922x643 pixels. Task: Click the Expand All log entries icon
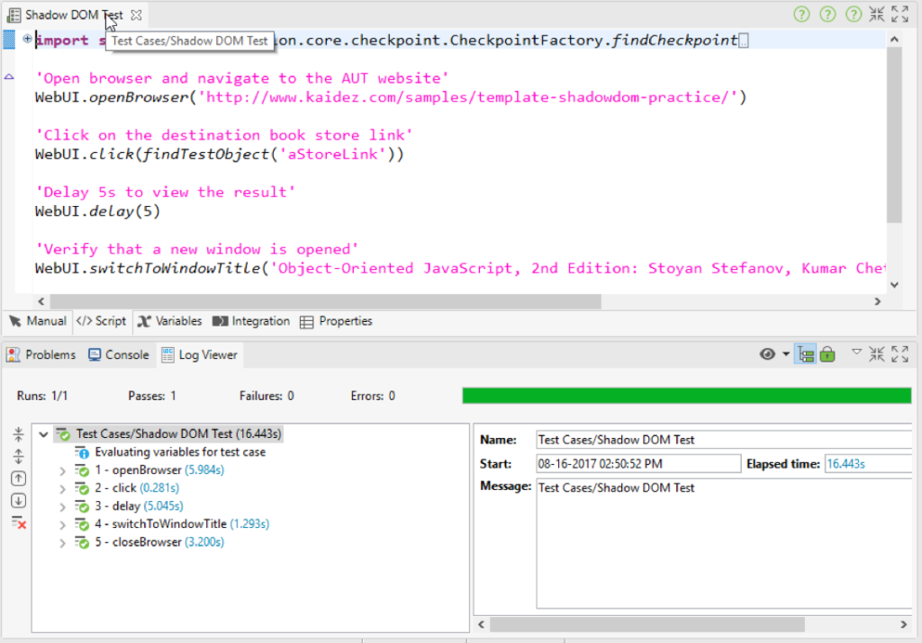18,456
